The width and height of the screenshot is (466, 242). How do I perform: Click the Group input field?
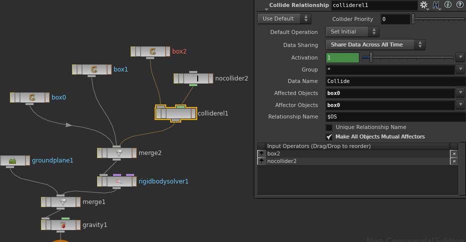click(x=390, y=69)
